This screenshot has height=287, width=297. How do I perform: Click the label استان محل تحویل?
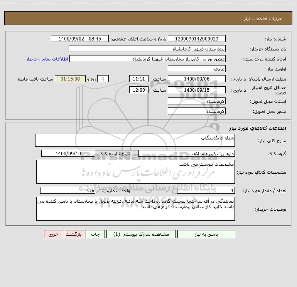pos(268,102)
